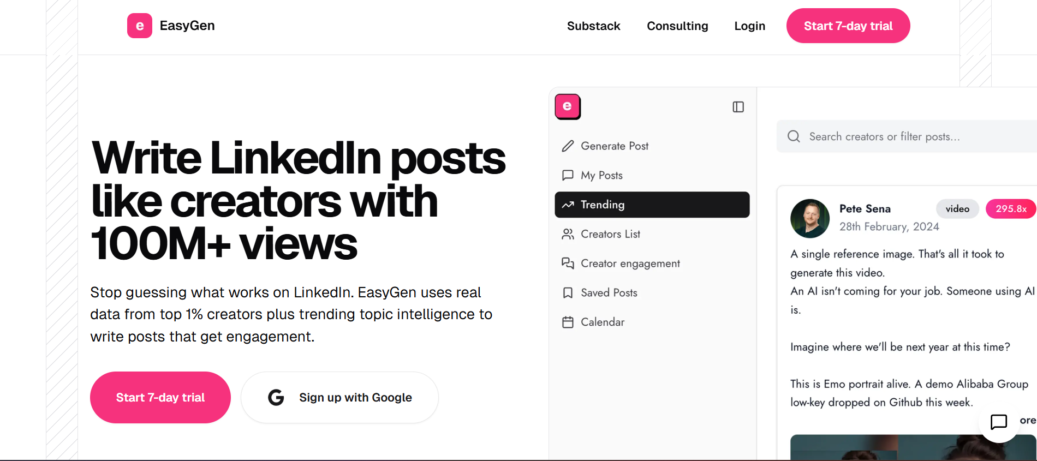Click the trending arrow icon
Viewport: 1037px width, 461px height.
[568, 205]
